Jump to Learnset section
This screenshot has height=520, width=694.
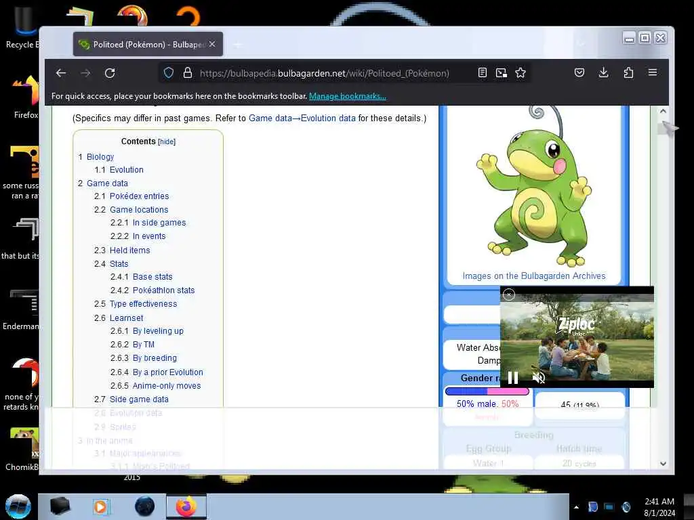[x=126, y=318]
